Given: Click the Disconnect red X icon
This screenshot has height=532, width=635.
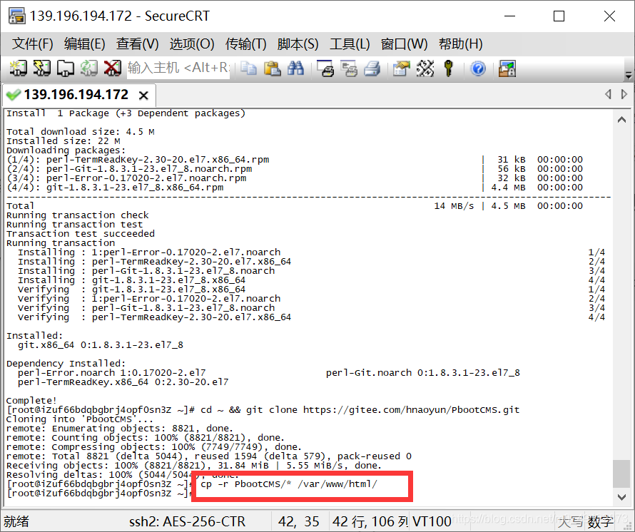Looking at the screenshot, I should point(112,68).
